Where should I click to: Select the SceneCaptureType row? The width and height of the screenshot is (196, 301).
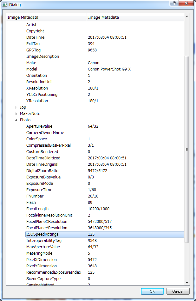click(x=105, y=278)
